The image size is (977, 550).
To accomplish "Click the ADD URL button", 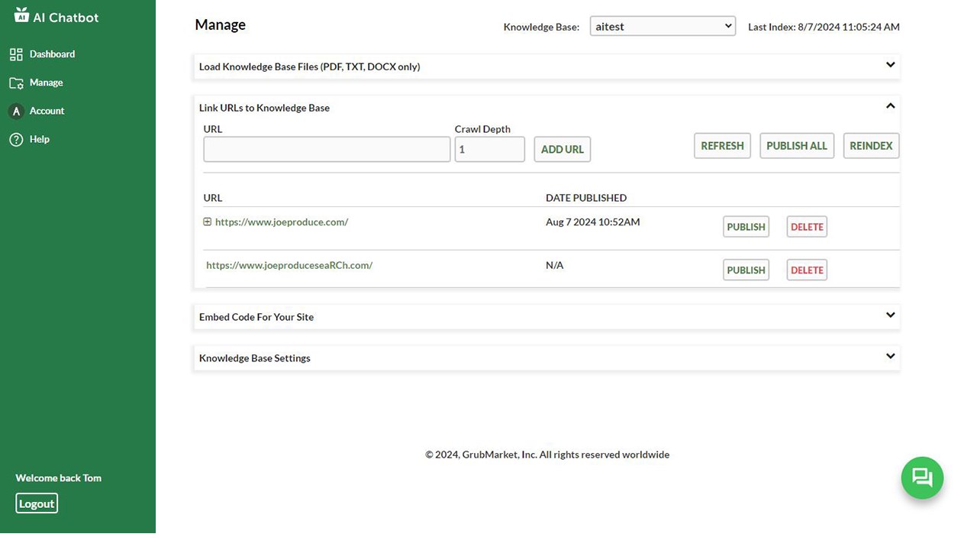I will click(x=563, y=149).
